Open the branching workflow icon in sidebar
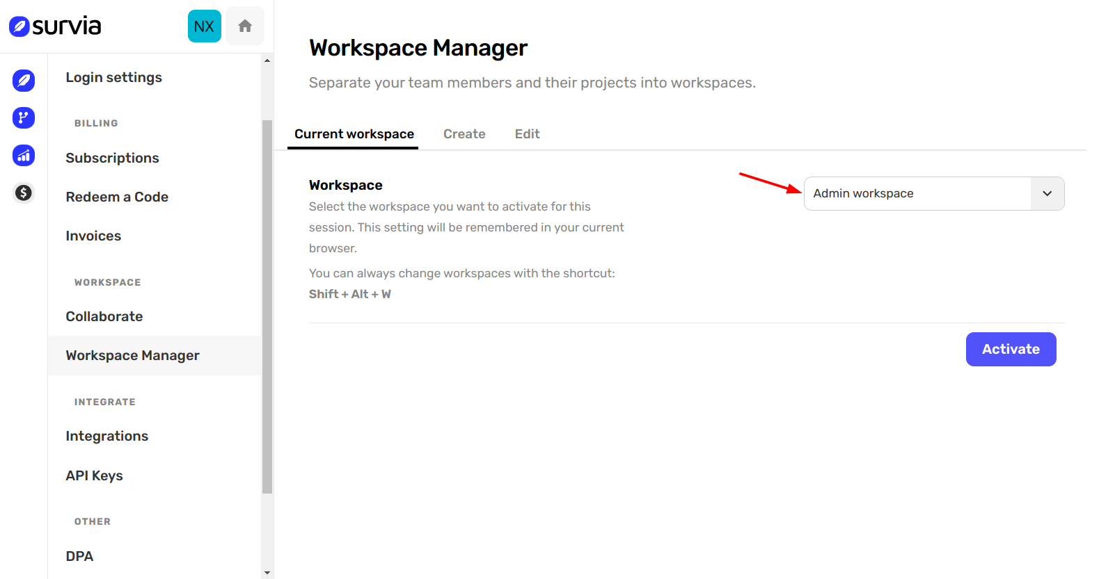This screenshot has height=579, width=1099. (24, 117)
